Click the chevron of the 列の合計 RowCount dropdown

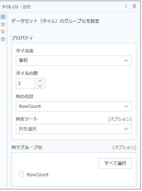pyautogui.click(x=126, y=106)
